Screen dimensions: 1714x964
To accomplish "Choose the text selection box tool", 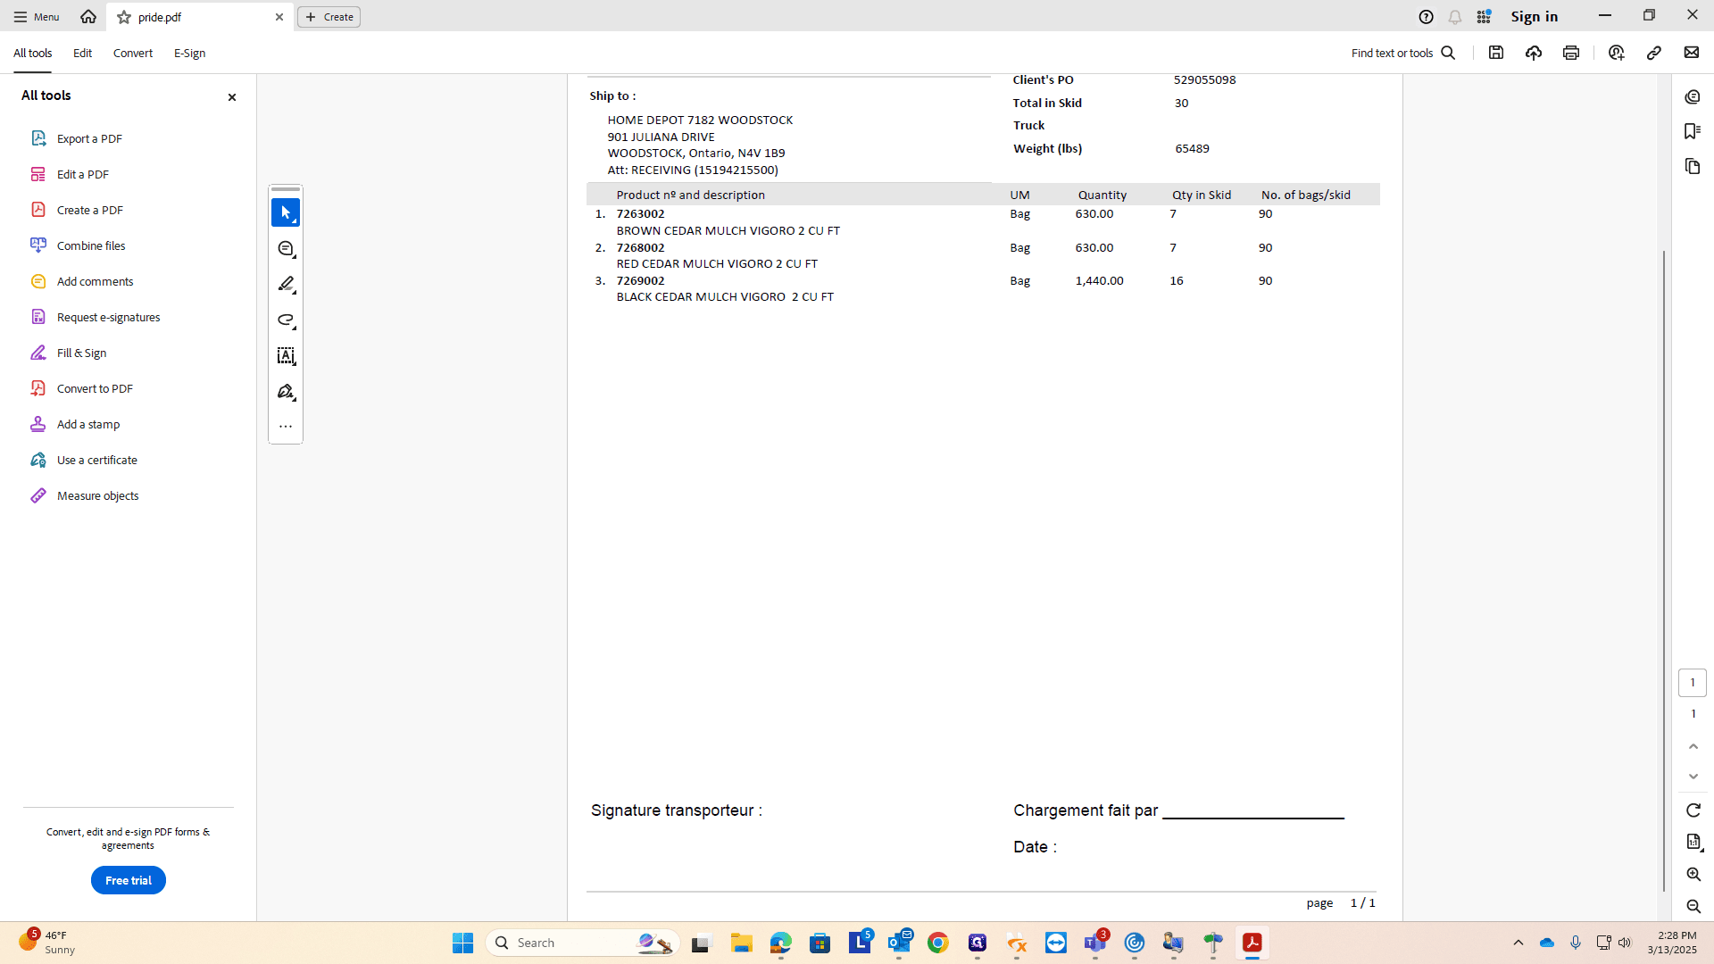I will click(286, 355).
